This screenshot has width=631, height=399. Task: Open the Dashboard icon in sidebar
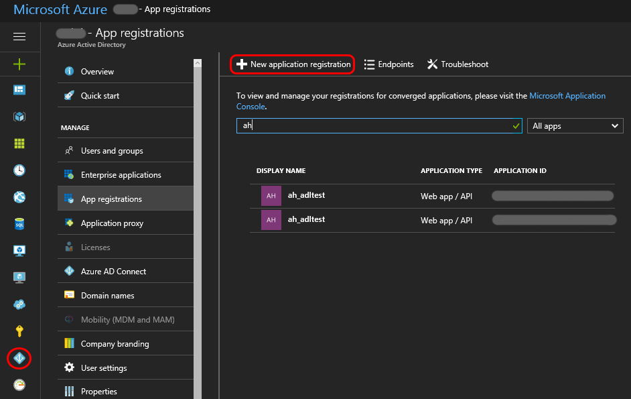[19, 89]
